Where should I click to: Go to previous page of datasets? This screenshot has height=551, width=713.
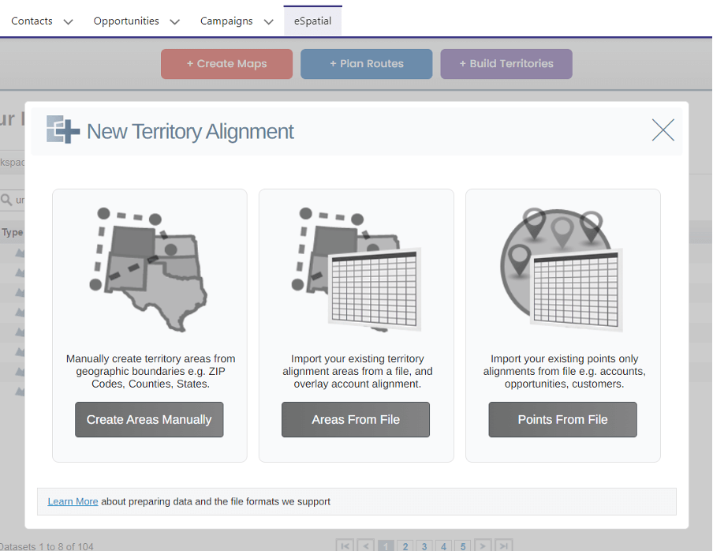[366, 545]
